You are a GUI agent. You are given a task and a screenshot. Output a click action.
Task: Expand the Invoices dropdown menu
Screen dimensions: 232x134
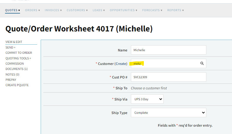click(53, 10)
